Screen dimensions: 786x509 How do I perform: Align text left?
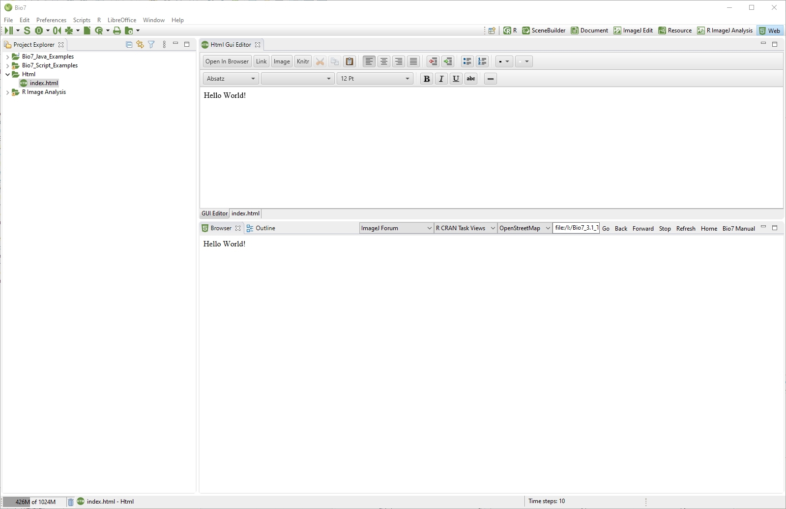tap(369, 61)
